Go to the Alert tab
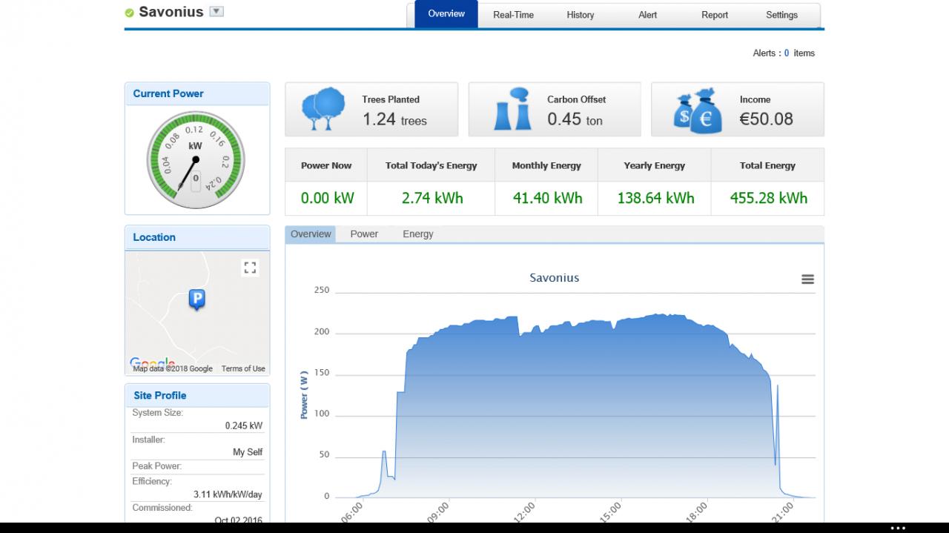Viewport: 949px width, 533px height. [x=647, y=15]
